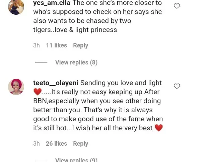Like the yes_am.ella comment with the heart
This screenshot has width=201, height=162.
[177, 6]
